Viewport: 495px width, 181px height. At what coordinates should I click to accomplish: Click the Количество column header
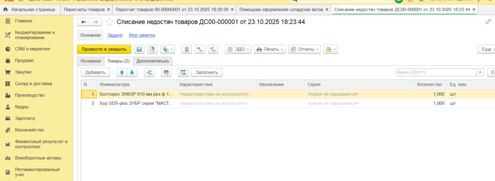click(431, 84)
